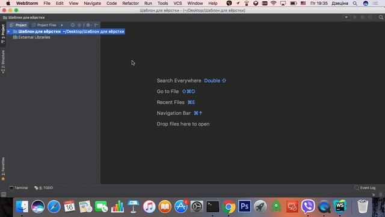The height and width of the screenshot is (217, 385).
Task: Open the Terminal tool window
Action: click(x=19, y=187)
